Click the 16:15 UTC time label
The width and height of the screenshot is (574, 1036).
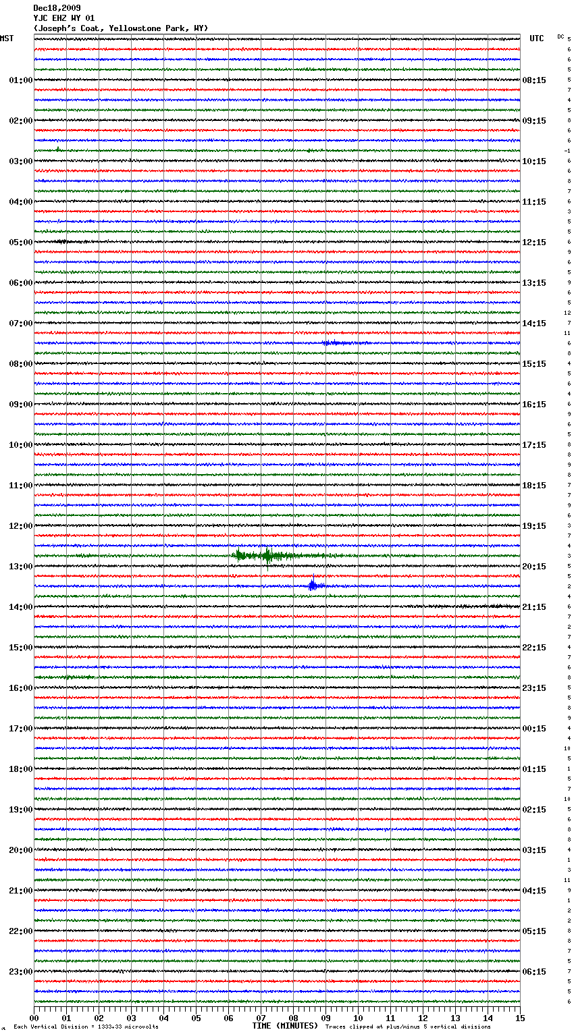point(534,405)
